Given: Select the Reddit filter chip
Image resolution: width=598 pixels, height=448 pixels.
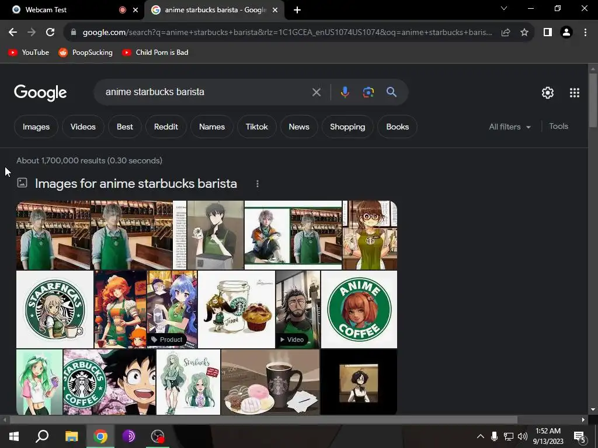Looking at the screenshot, I should pos(166,127).
